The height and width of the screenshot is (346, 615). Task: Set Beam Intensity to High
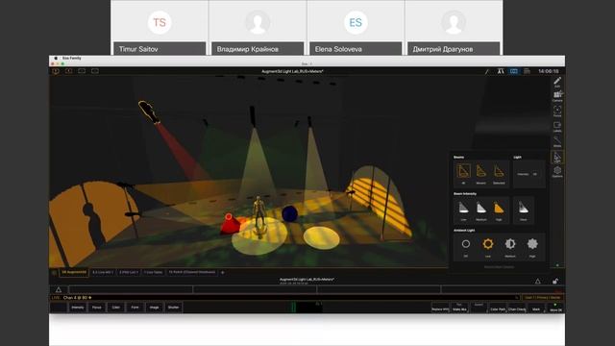point(499,210)
